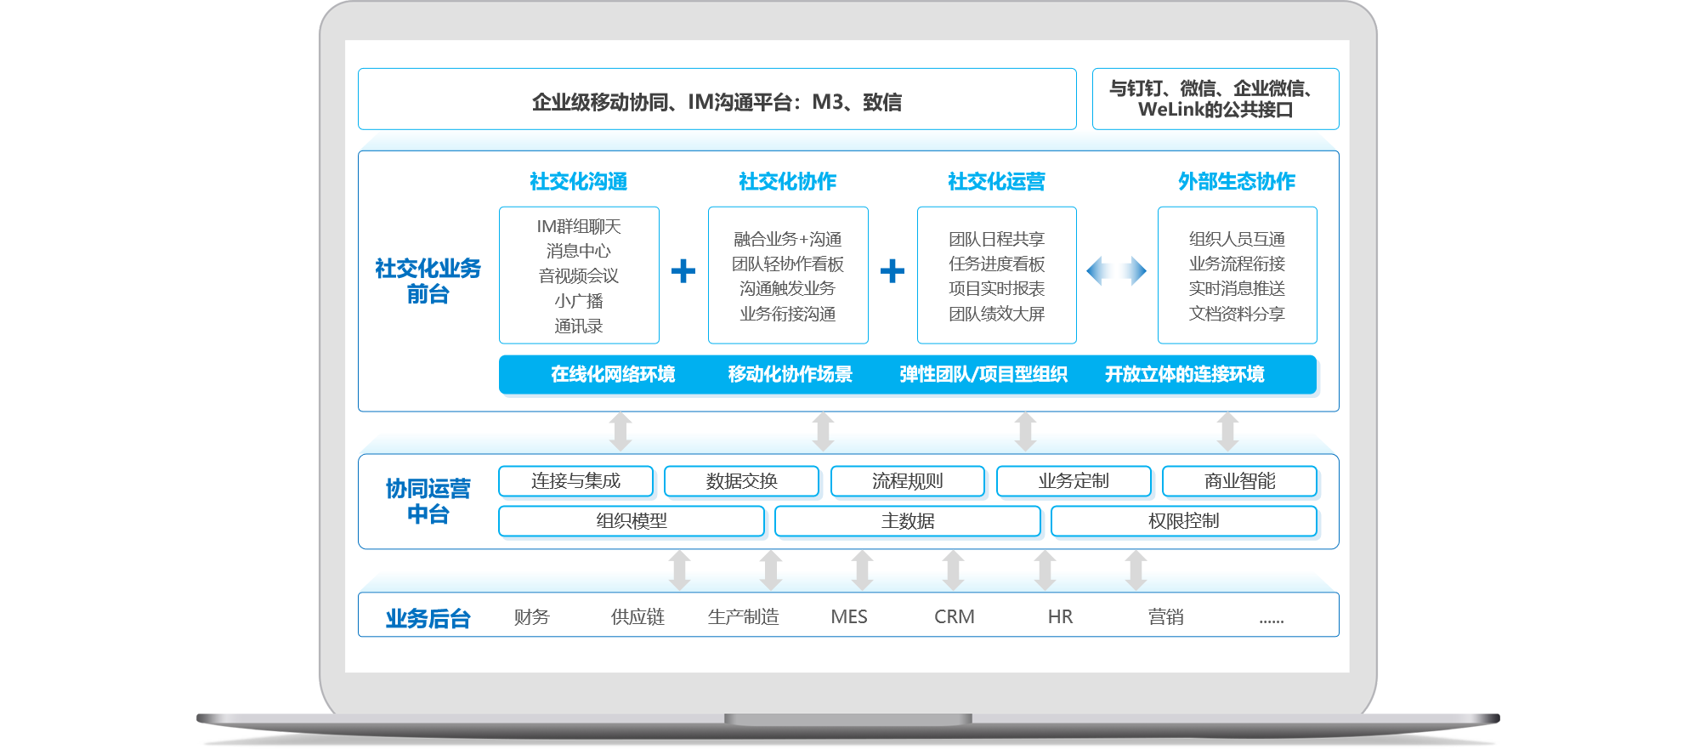The image size is (1700, 749).
Task: Select the 社交化沟通 heading
Action: point(578,181)
